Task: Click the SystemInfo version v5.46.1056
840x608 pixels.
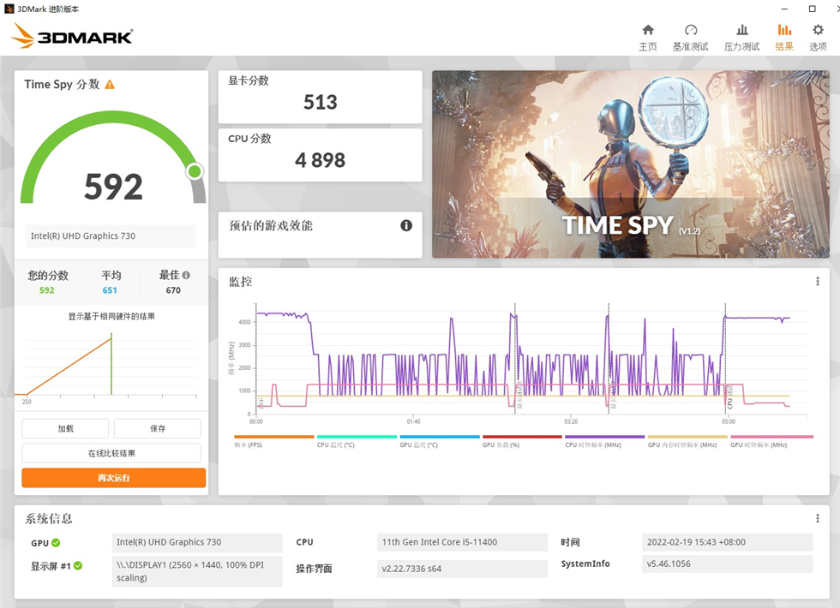Action: click(x=727, y=563)
